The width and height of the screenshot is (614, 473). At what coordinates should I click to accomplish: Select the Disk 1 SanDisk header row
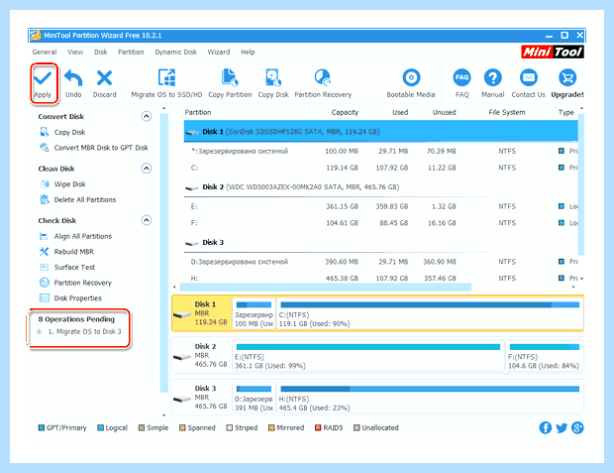[x=380, y=132]
